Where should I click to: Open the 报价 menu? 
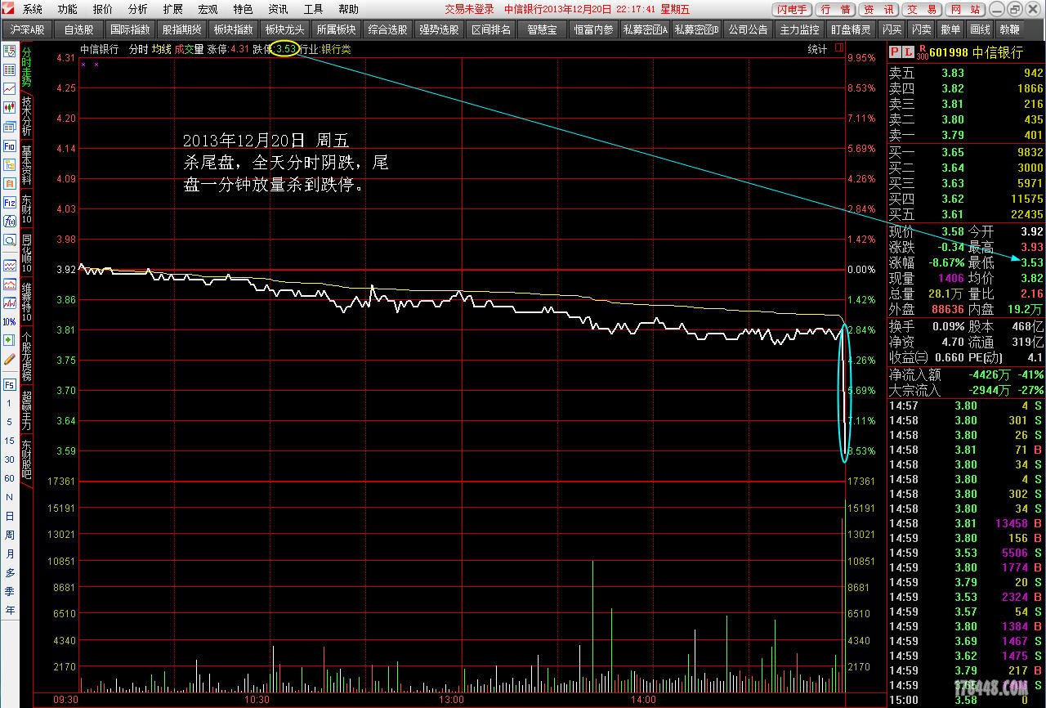coord(103,9)
